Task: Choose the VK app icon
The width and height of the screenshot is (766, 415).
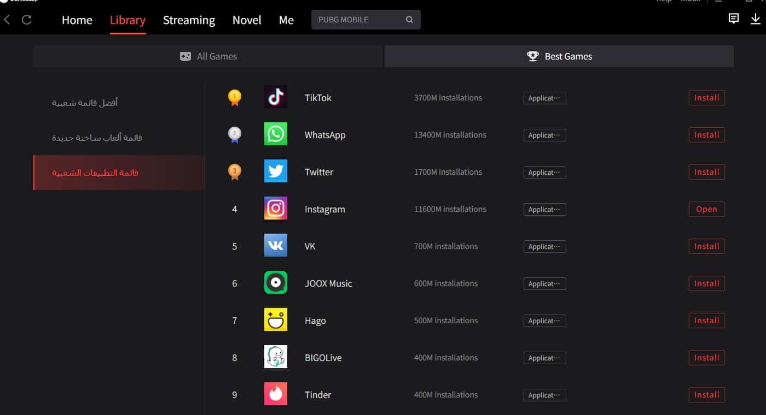Action: click(276, 246)
